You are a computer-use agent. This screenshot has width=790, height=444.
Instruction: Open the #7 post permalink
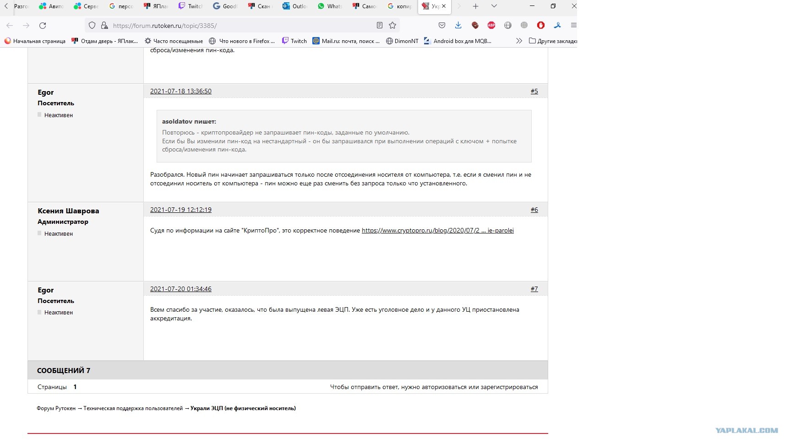[534, 289]
